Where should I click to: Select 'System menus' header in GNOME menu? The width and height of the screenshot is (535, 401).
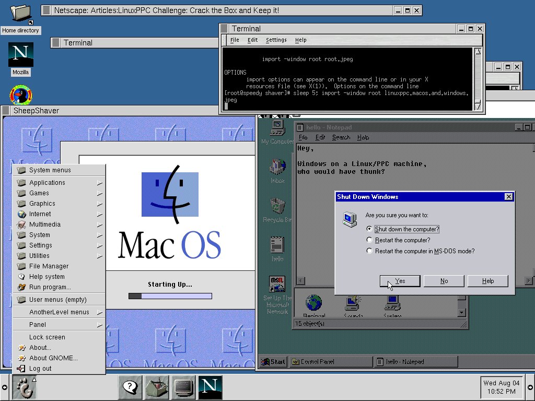pos(59,170)
